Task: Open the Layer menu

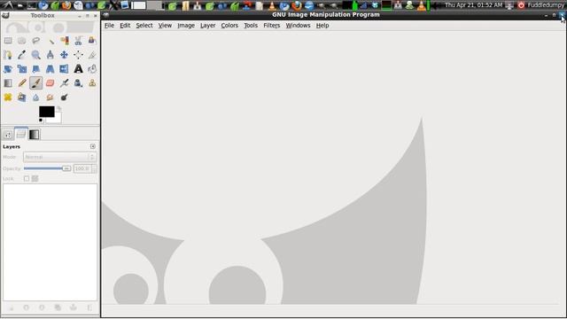Action: click(x=208, y=26)
